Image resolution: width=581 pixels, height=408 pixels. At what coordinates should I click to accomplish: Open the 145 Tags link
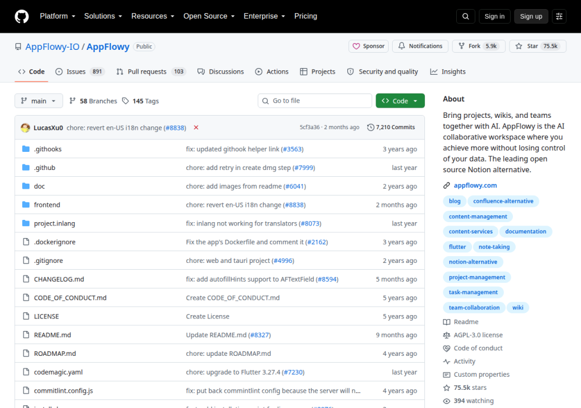[x=141, y=101]
